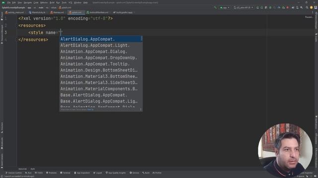The height and width of the screenshot is (178, 318).
Task: Select Base.AlertDialog.AppCompat.Lig… suggestion
Action: pos(101,101)
